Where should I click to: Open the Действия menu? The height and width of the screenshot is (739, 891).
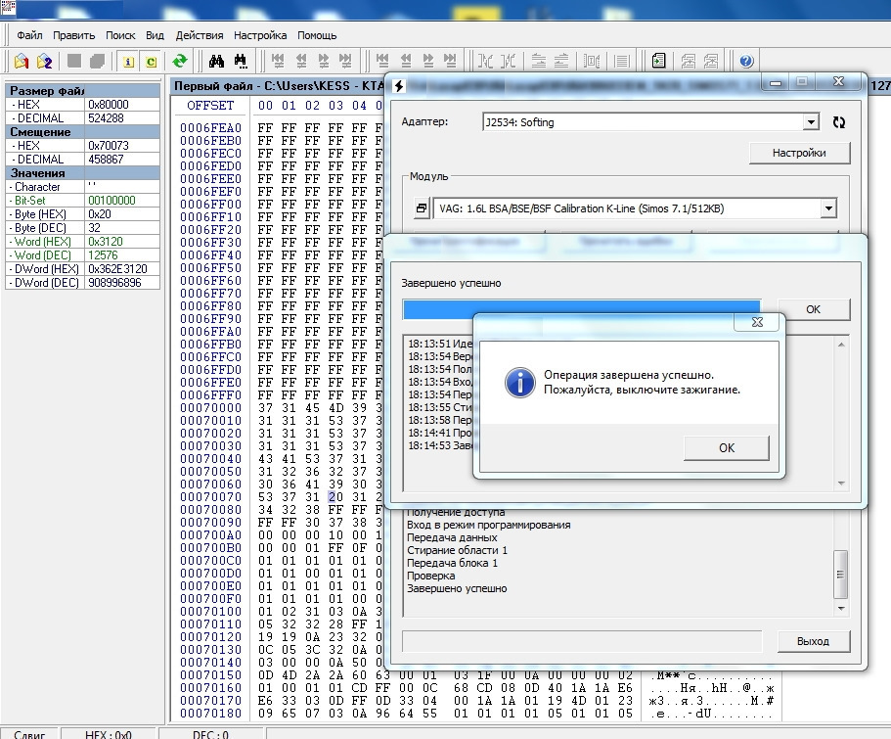point(200,35)
